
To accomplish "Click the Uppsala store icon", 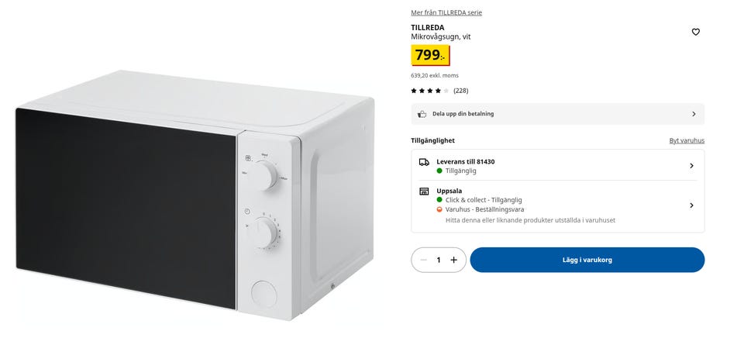I will pos(424,191).
